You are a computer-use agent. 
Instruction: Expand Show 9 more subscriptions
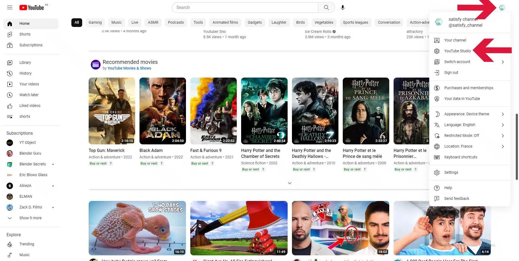(x=30, y=218)
